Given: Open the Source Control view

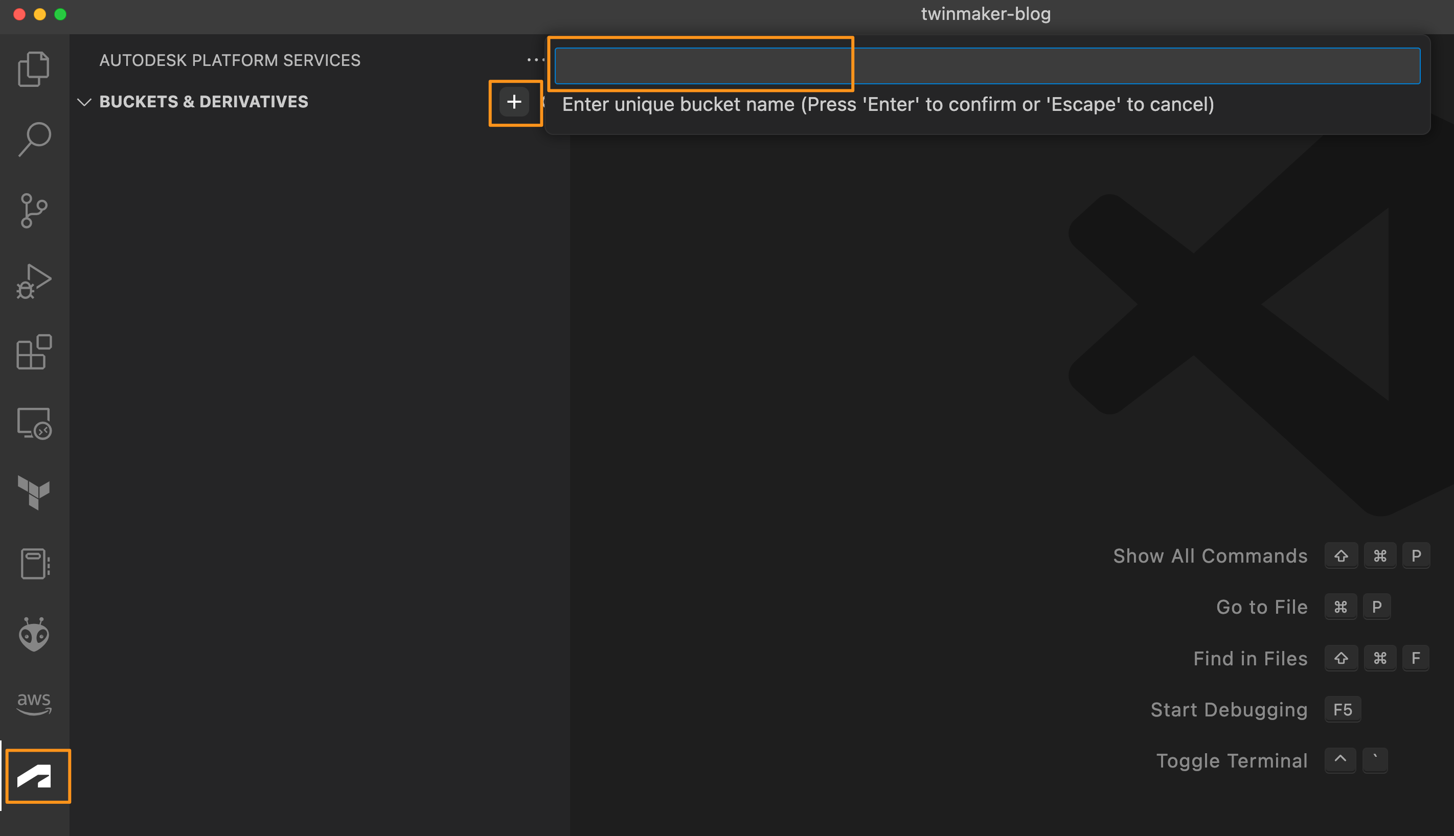Looking at the screenshot, I should 34,210.
